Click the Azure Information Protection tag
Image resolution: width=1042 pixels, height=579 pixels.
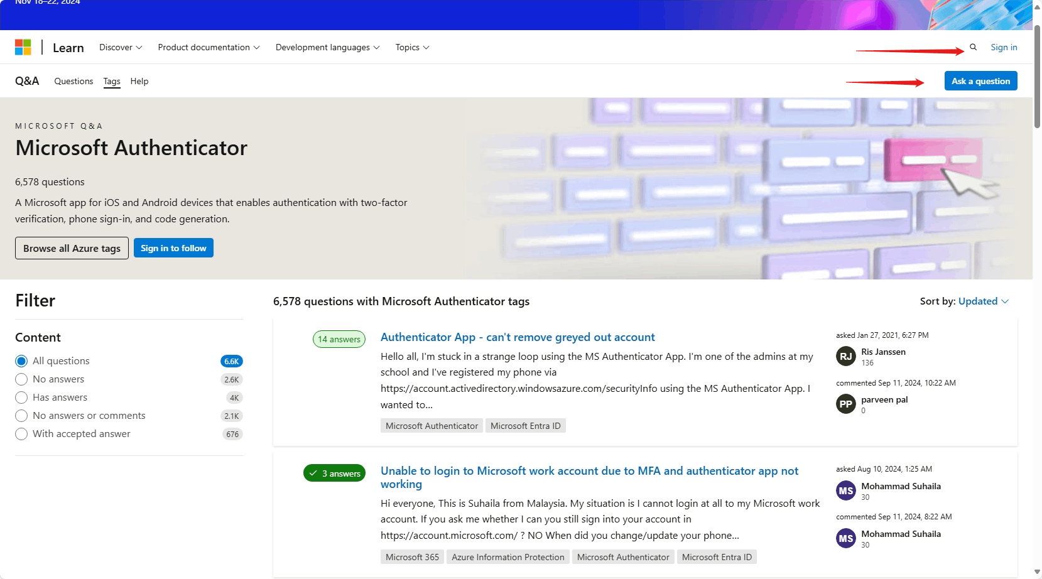click(507, 557)
